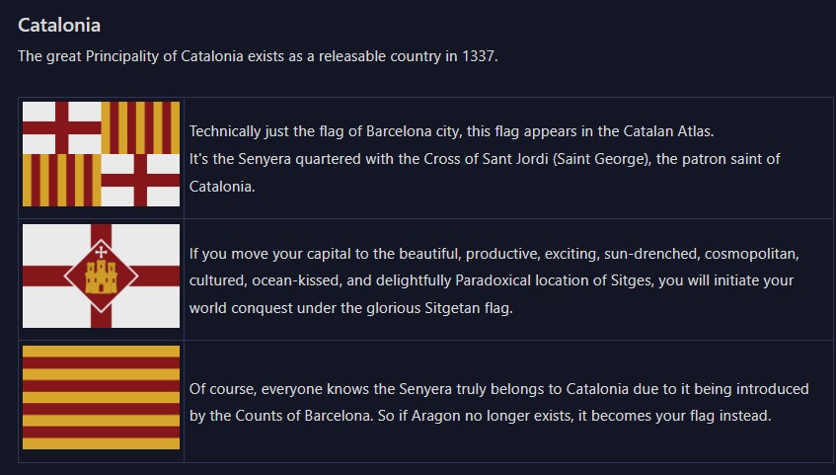Click the bottom-left striped quarter of Barcelona flag
The image size is (836, 475).
coord(62,181)
